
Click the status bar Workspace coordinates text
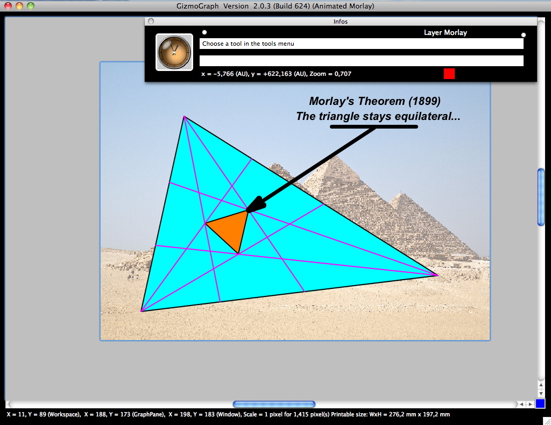tap(44, 414)
